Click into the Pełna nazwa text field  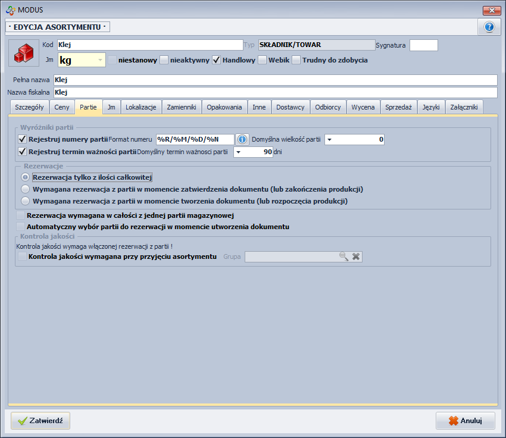(x=274, y=80)
